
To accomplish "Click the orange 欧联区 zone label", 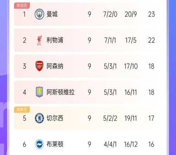I will (x=22, y=110).
